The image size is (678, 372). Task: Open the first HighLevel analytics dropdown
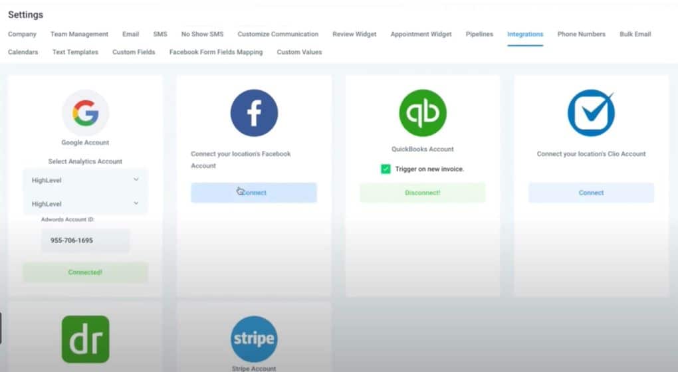click(x=85, y=180)
